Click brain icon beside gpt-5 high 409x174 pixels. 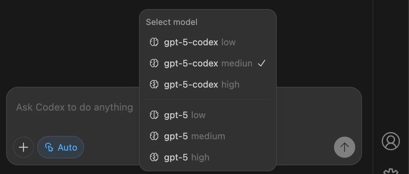click(x=154, y=157)
